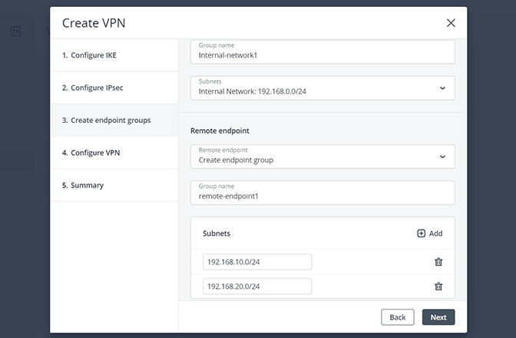Delete the 192.168.20.0/24 subnet via trash icon
Viewport: 516px width, 338px height.
[x=438, y=287]
